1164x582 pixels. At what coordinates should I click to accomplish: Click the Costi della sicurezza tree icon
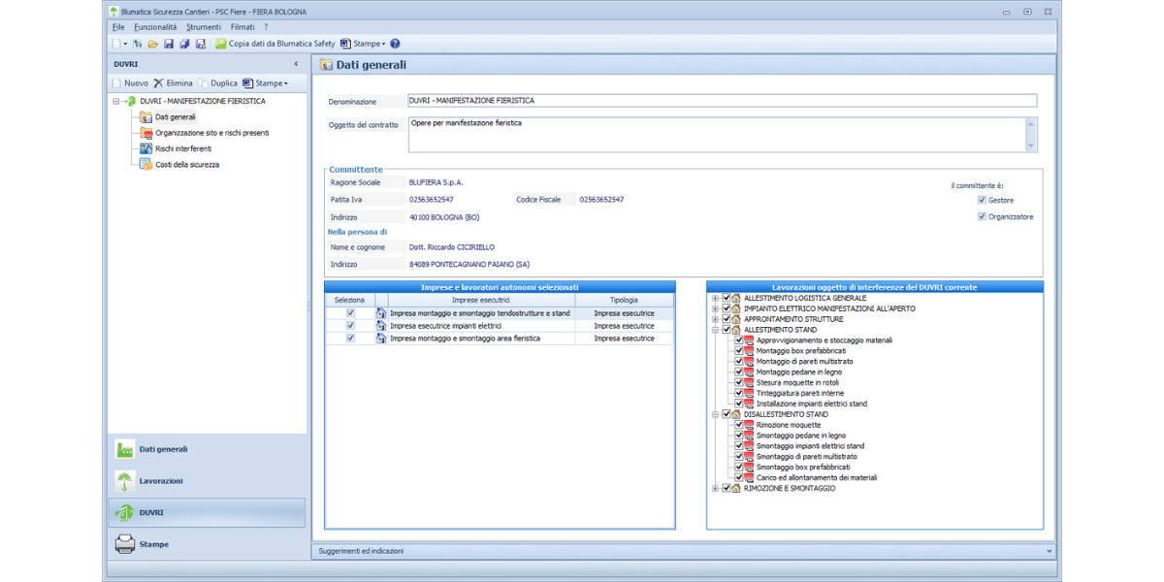point(145,165)
